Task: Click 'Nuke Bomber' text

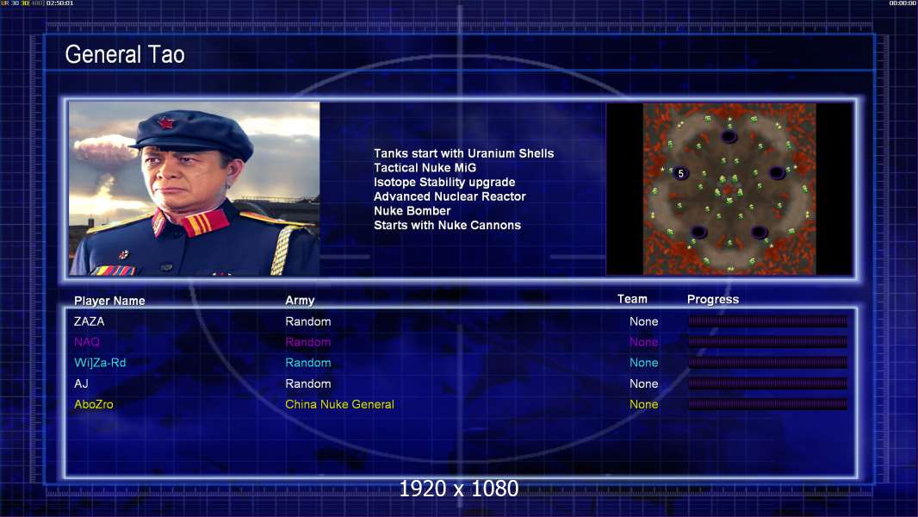Action: pos(412,211)
